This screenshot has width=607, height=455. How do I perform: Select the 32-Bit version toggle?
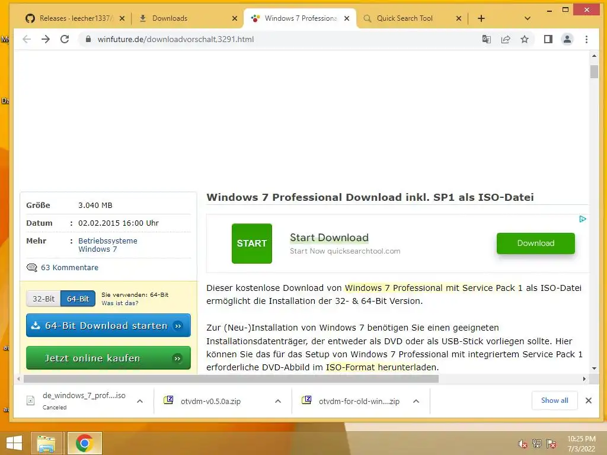point(43,299)
